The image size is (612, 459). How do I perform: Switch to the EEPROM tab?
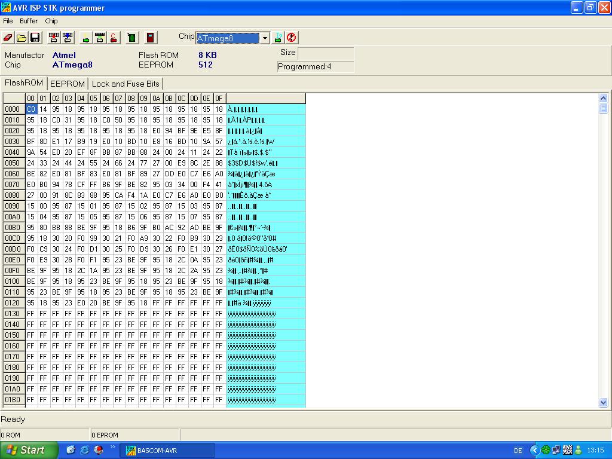click(x=68, y=84)
